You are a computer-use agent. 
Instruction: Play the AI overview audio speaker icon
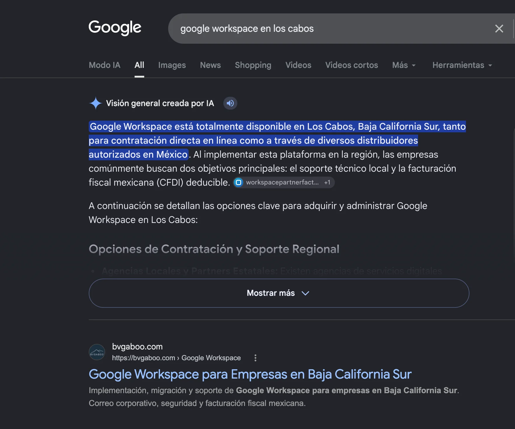click(230, 103)
